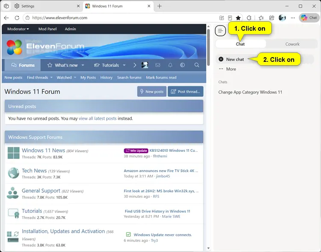This screenshot has height=252, width=321.
Task: Click the General Support people icon
Action: click(13, 193)
